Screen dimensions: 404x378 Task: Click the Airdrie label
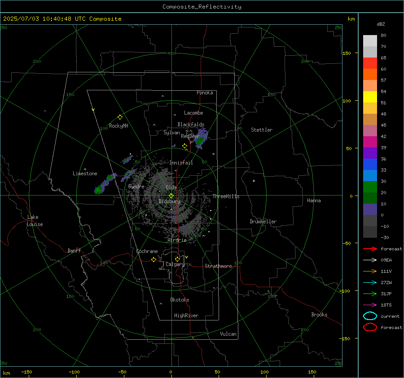tap(177, 240)
